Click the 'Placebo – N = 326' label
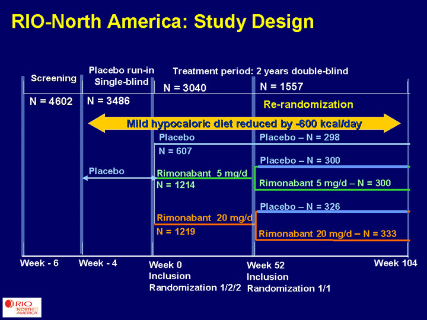The height and width of the screenshot is (320, 427). click(x=300, y=207)
